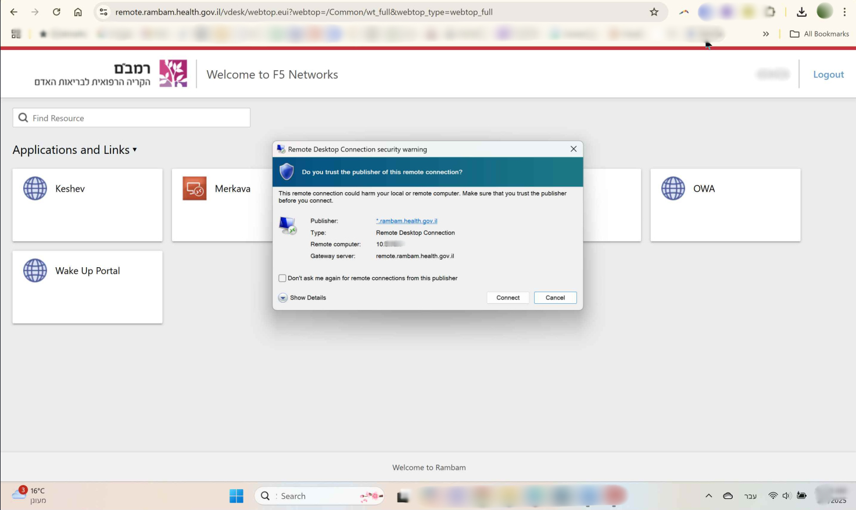This screenshot has width=856, height=510.
Task: Click the Find Resource search field
Action: (x=131, y=118)
